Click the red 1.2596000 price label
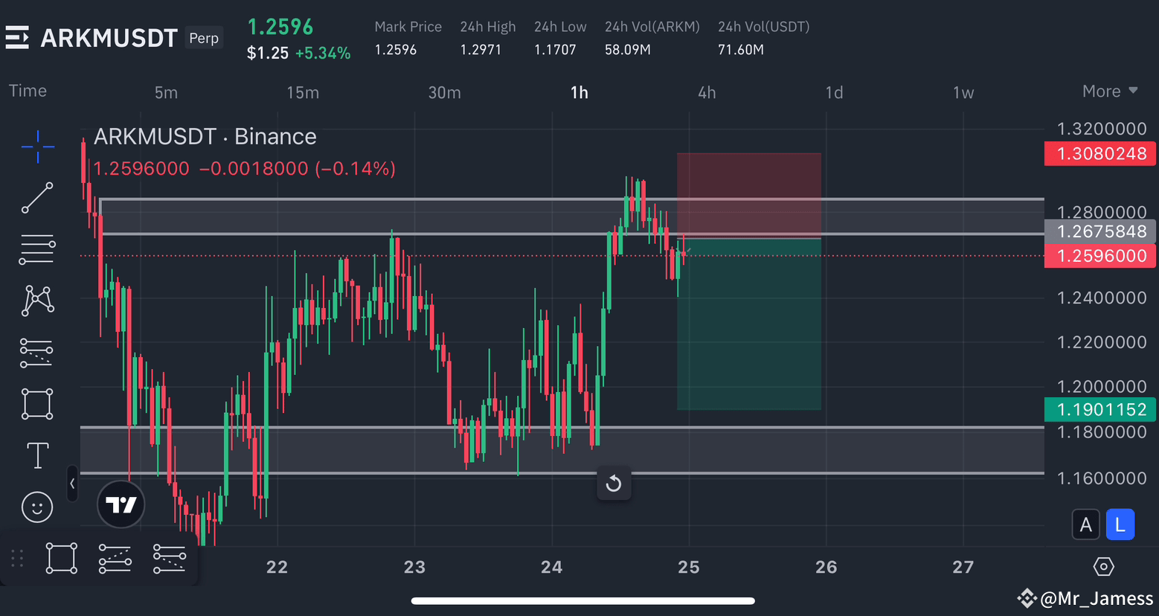Viewport: 1159px width, 616px height. 1100,256
